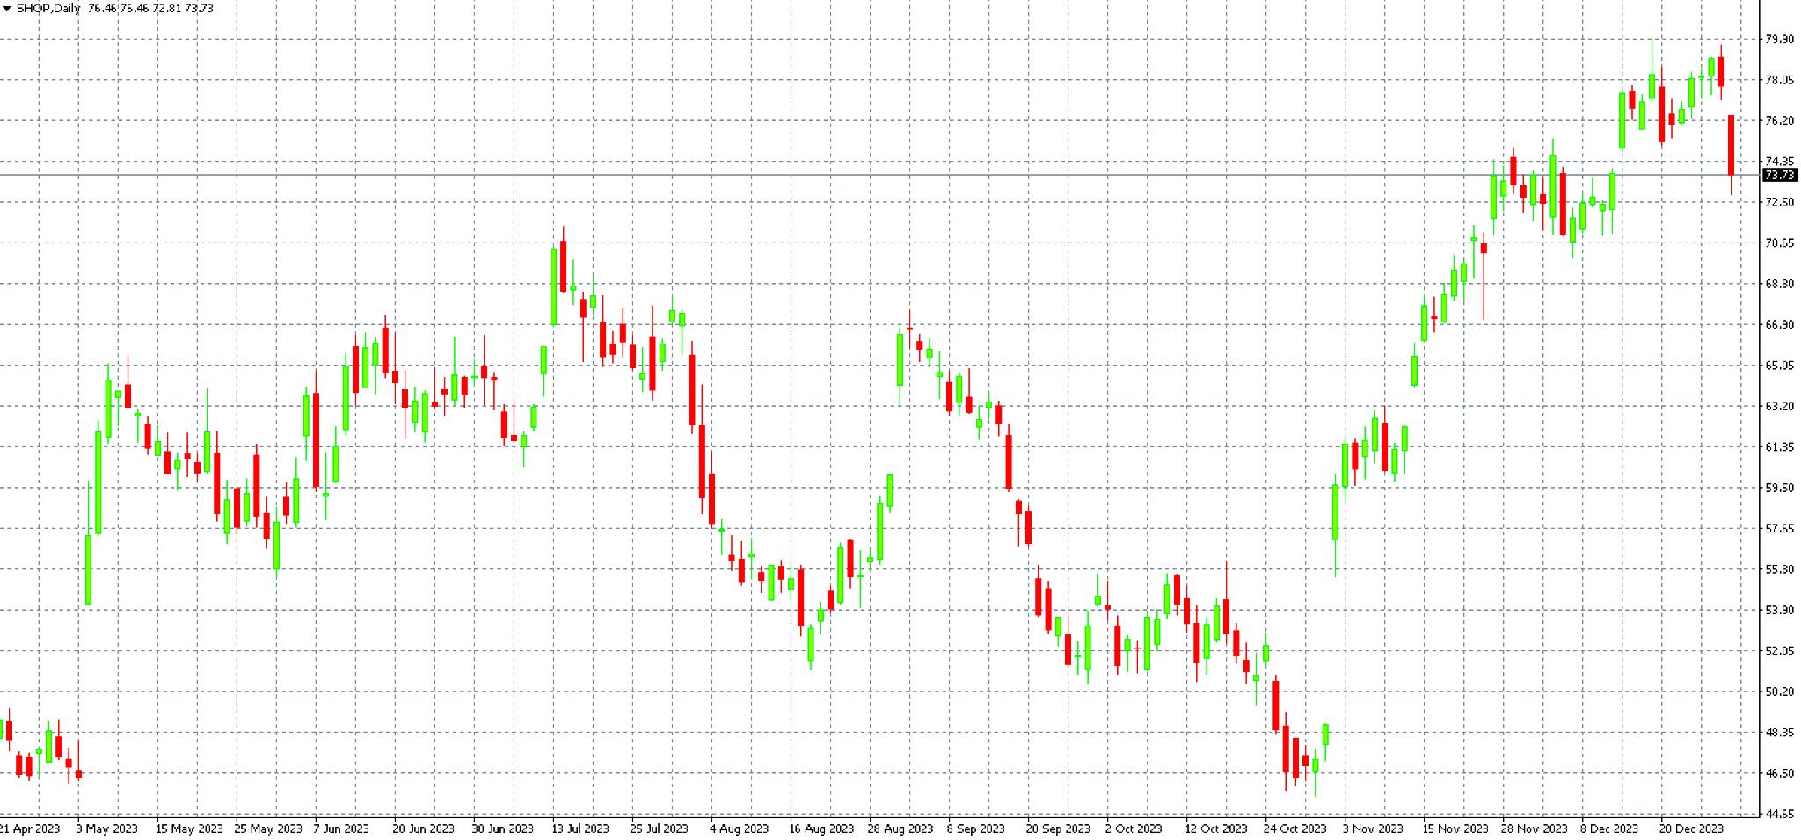Click the black 73.73 current price tag
Image resolution: width=1801 pixels, height=840 pixels.
pos(1779,176)
